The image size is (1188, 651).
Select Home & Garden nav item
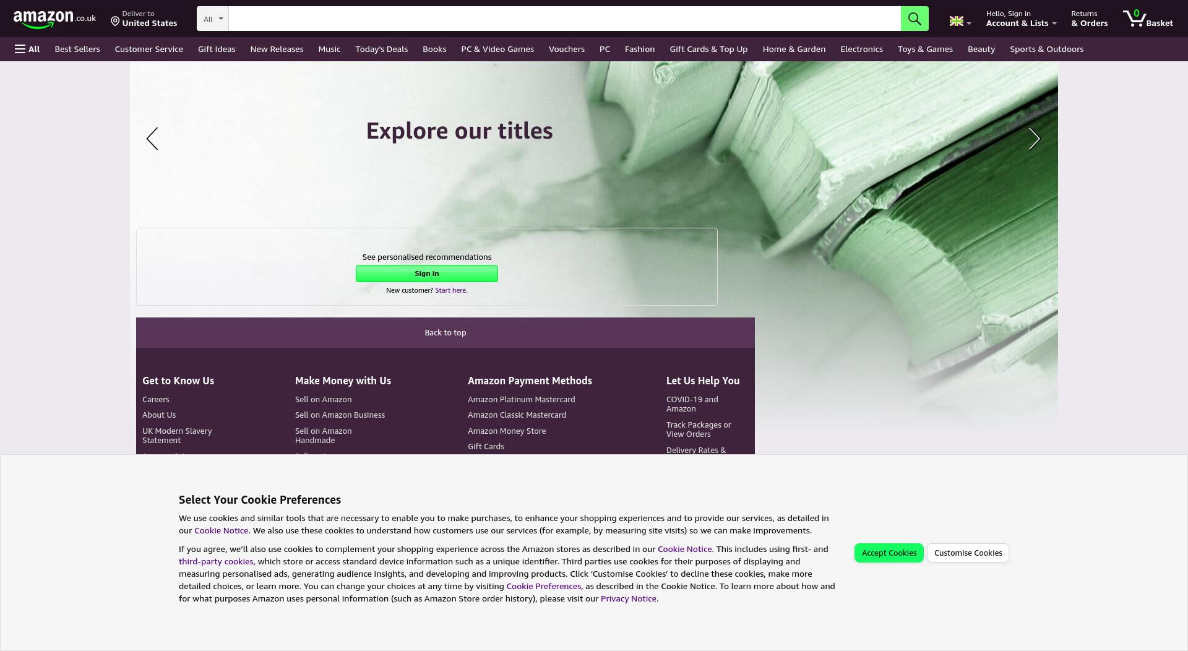pyautogui.click(x=794, y=49)
